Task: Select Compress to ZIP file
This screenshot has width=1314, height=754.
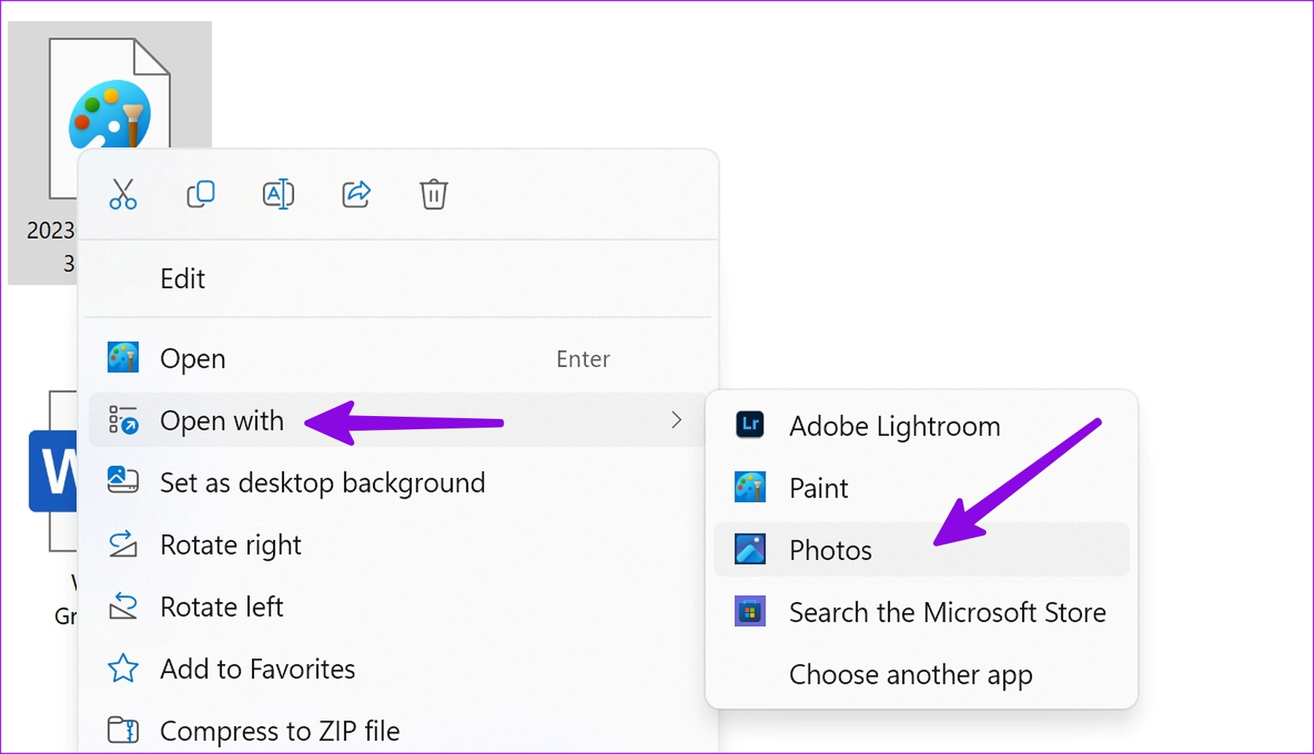Action: 399,731
